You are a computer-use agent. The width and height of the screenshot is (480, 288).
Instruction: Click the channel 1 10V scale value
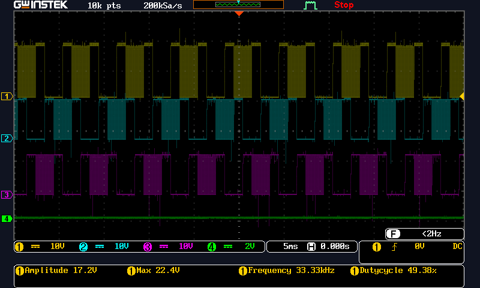pos(57,246)
